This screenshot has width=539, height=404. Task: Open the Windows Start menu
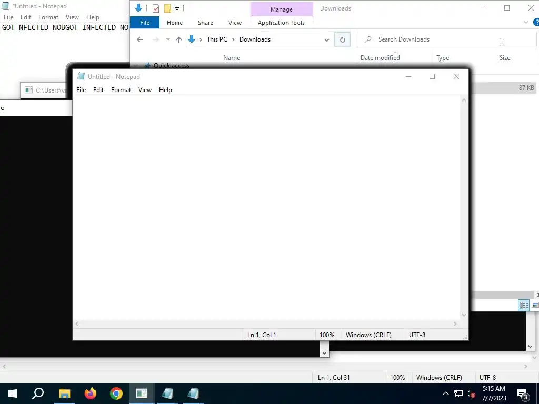tap(13, 393)
